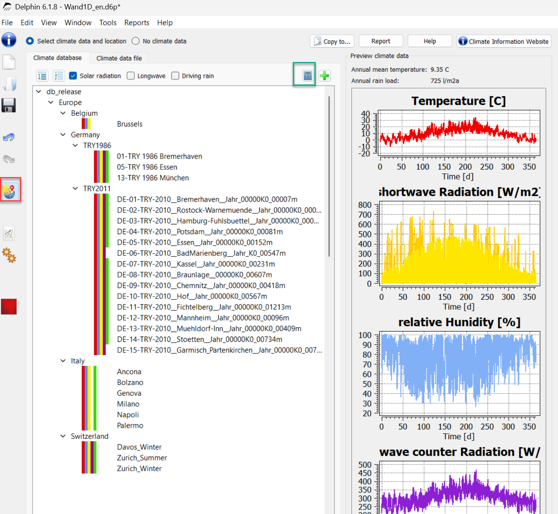Select Ancona in the Italy list
Image resolution: width=558 pixels, height=514 pixels.
tap(129, 372)
